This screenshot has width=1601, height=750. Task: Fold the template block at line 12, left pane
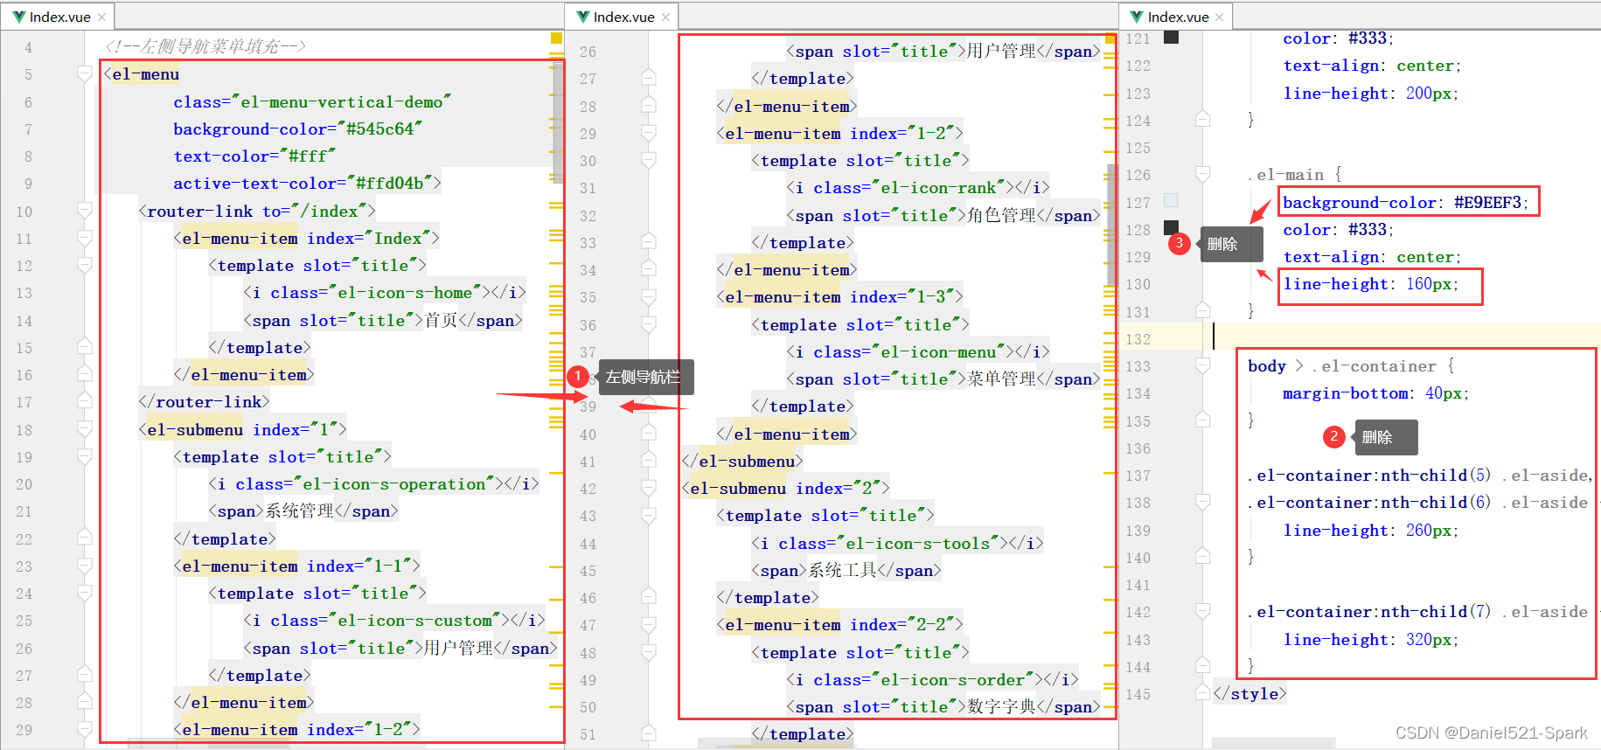(x=85, y=265)
